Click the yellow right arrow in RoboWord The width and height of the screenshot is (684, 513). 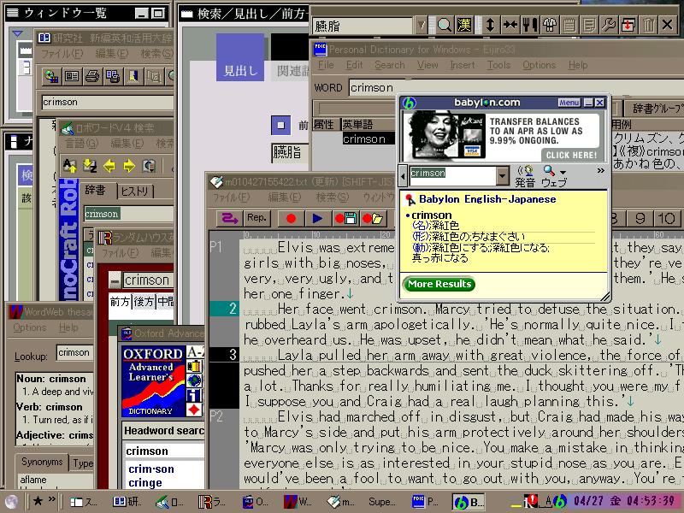coord(129,166)
